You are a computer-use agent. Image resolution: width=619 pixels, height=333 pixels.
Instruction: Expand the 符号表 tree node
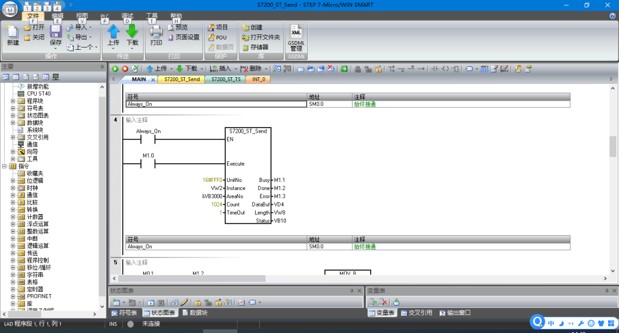click(13, 108)
